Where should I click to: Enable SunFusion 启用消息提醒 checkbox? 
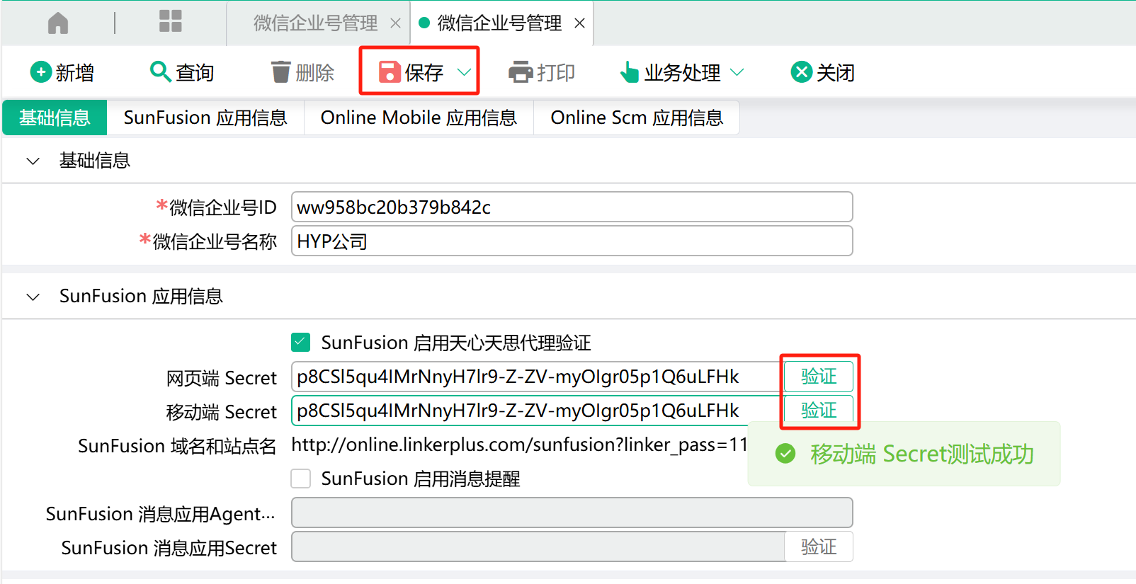pos(301,479)
